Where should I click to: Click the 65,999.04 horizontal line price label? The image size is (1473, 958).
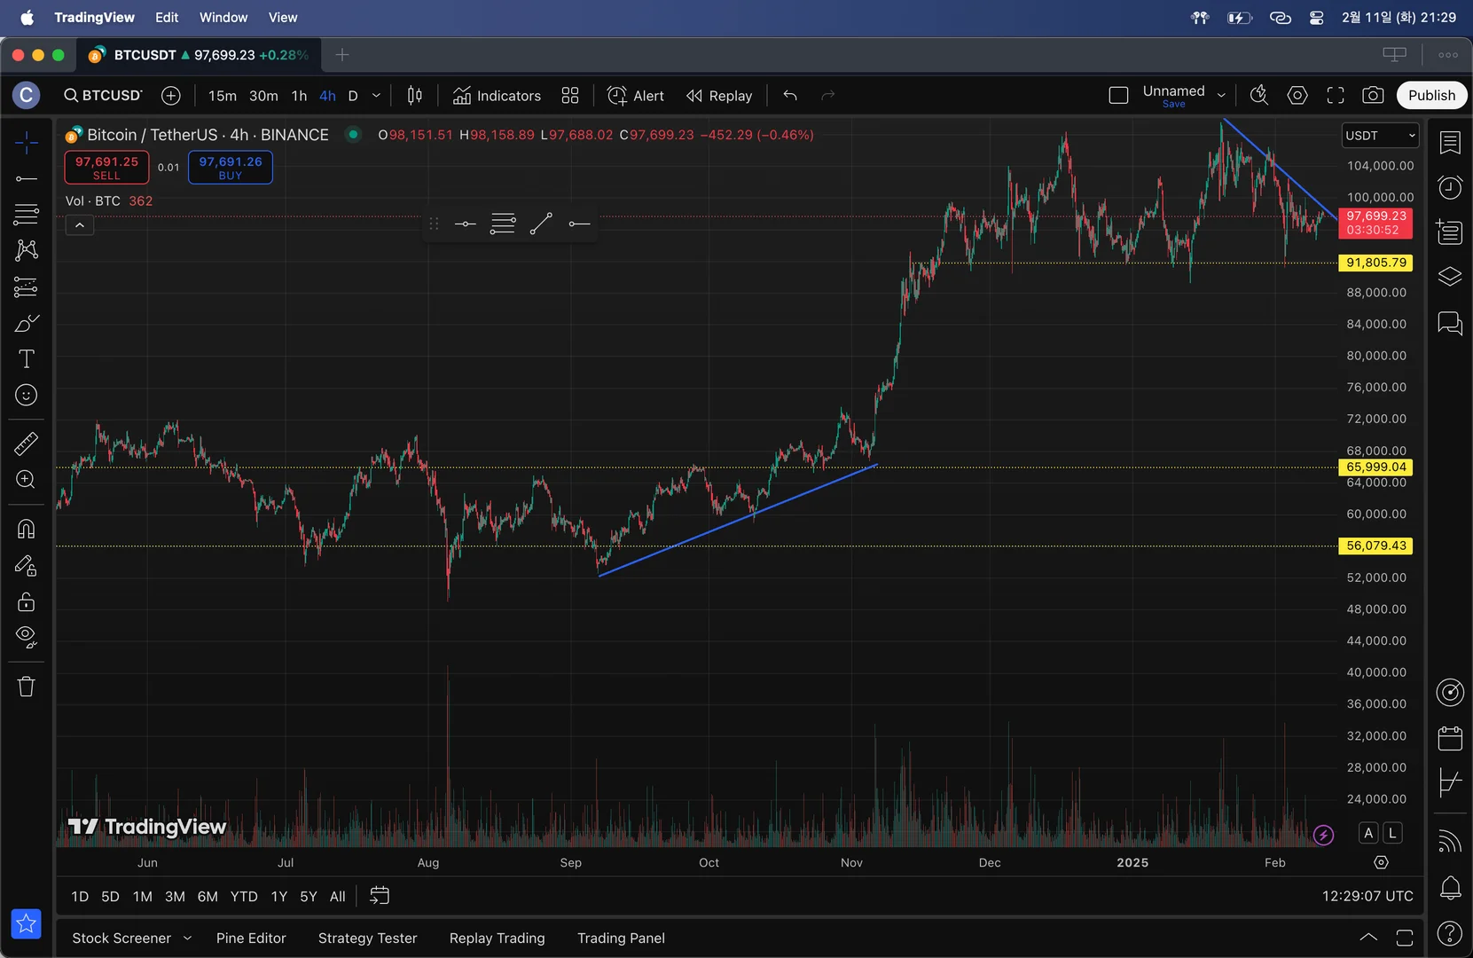click(x=1375, y=467)
